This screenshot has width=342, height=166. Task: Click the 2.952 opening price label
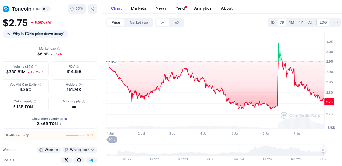coord(112,62)
